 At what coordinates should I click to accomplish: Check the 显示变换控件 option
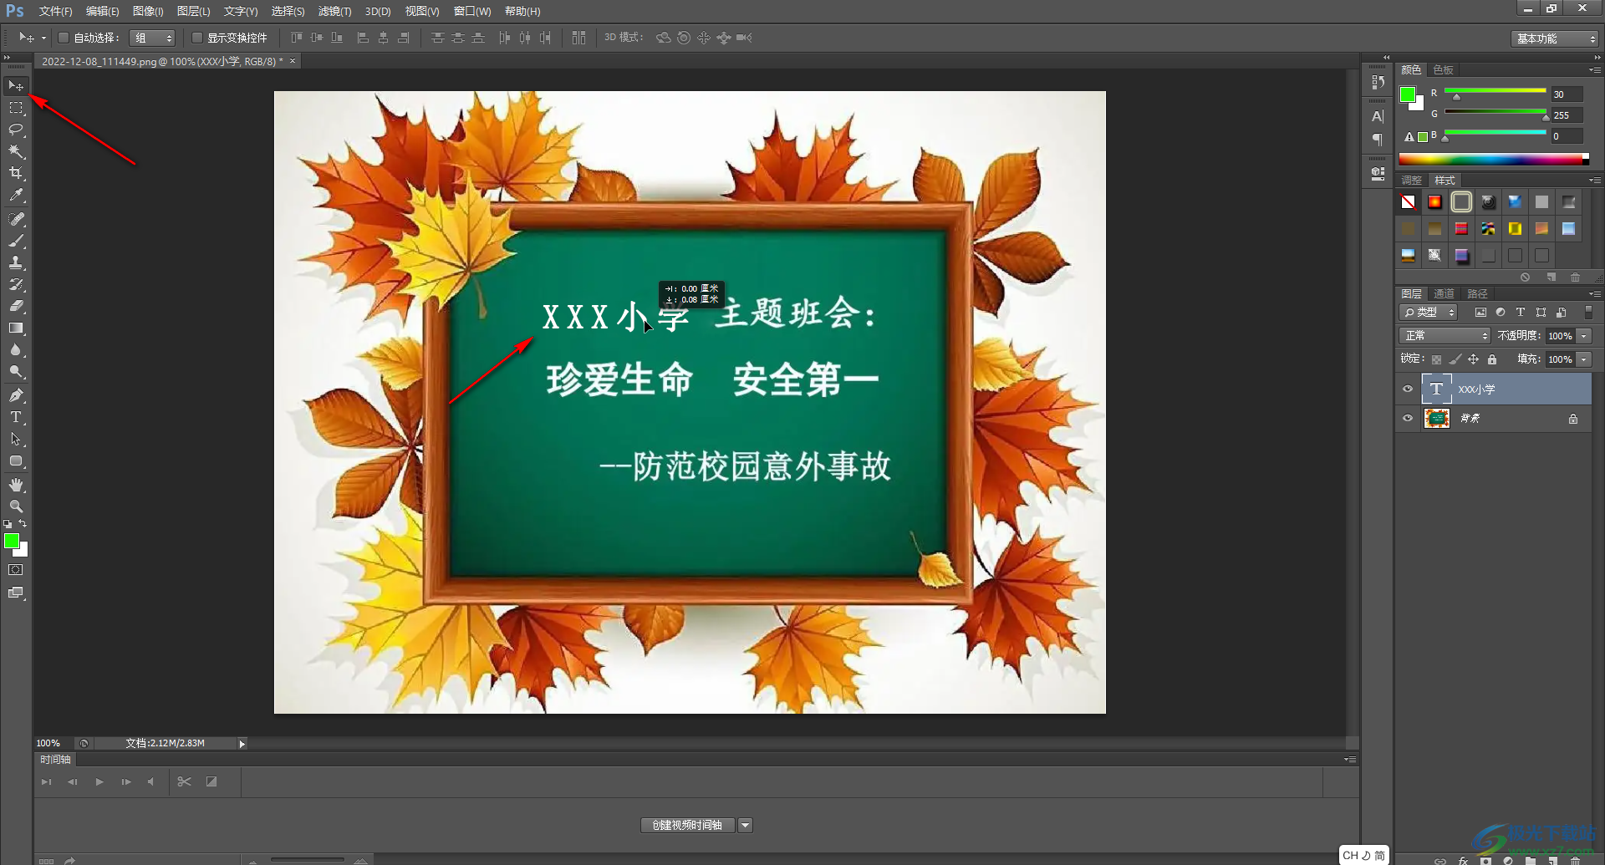[197, 38]
